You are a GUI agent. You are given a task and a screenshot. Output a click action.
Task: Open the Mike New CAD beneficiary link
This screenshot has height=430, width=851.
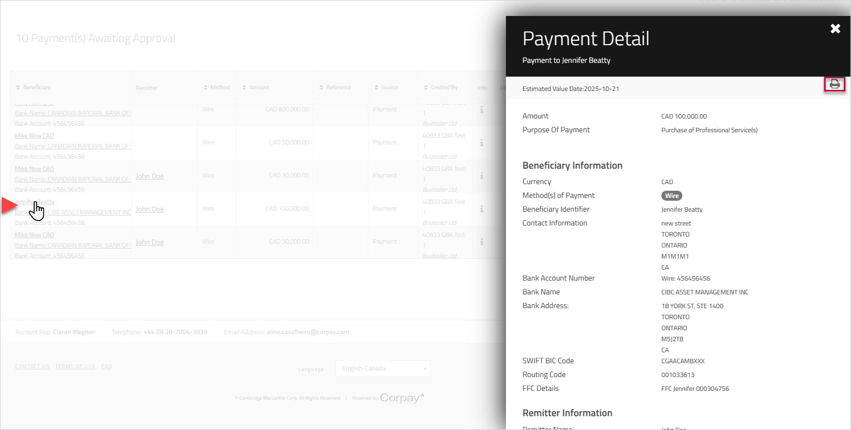click(x=34, y=136)
